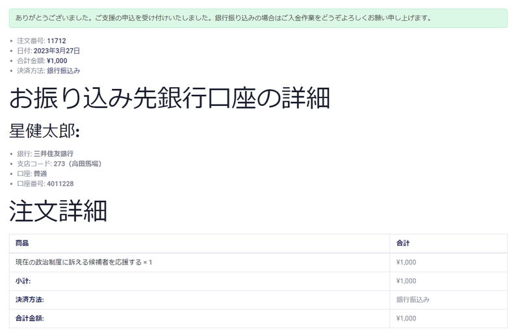Screen dimensions: 520x334
Task: Click the payment method 銀行振込み in the summary list
Action: [x=63, y=71]
